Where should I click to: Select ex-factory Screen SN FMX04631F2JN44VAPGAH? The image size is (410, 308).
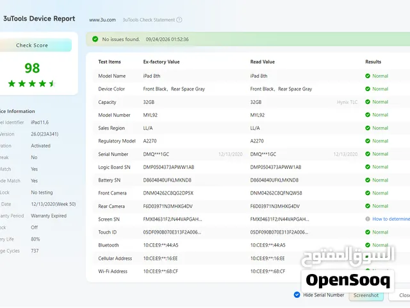pyautogui.click(x=172, y=219)
